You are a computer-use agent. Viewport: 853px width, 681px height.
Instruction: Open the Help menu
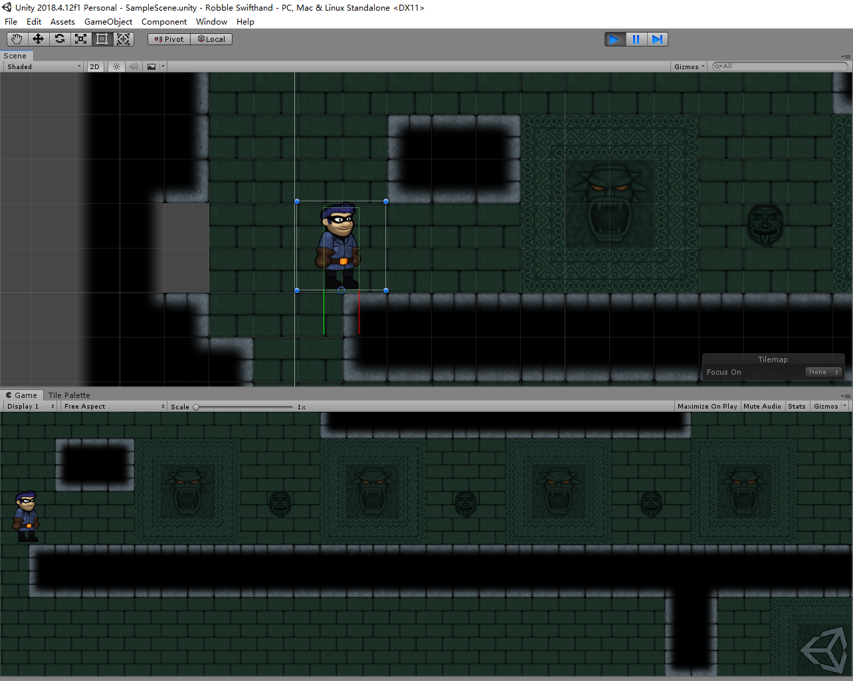pos(245,21)
